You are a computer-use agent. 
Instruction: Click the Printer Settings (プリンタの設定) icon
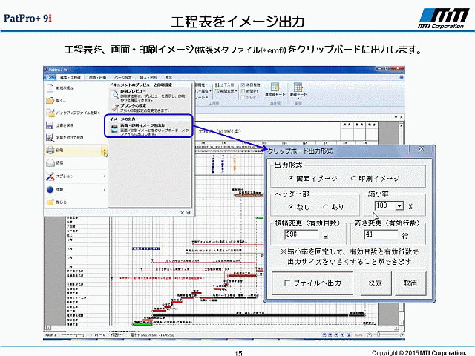[115, 108]
